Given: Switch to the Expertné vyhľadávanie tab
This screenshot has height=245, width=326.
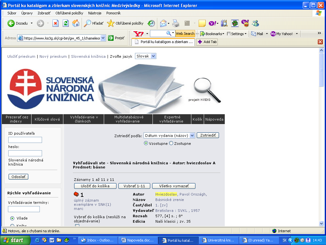Looking at the screenshot, I should click(x=172, y=119).
